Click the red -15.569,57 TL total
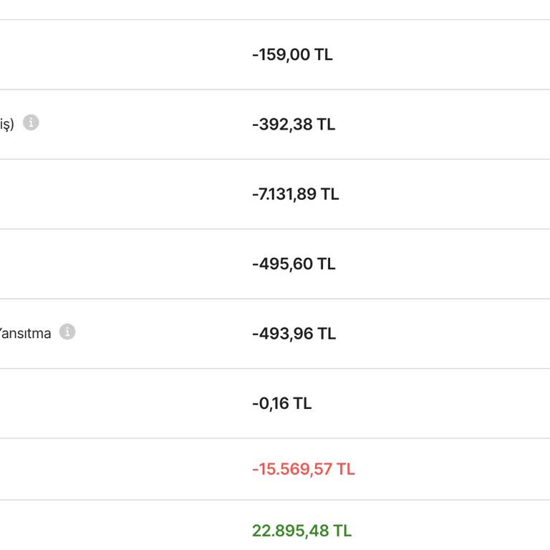 (x=303, y=469)
